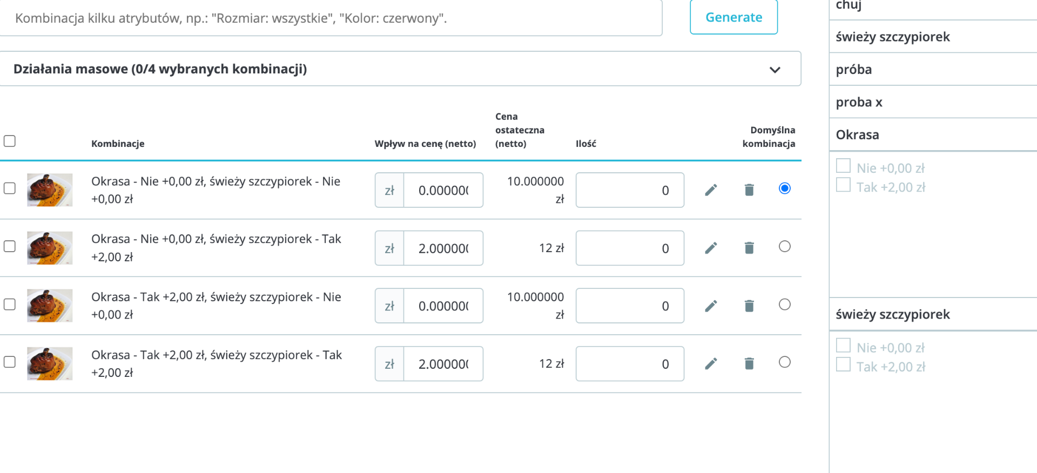This screenshot has width=1037, height=473.
Task: Delete the third combination row
Action: coord(749,306)
